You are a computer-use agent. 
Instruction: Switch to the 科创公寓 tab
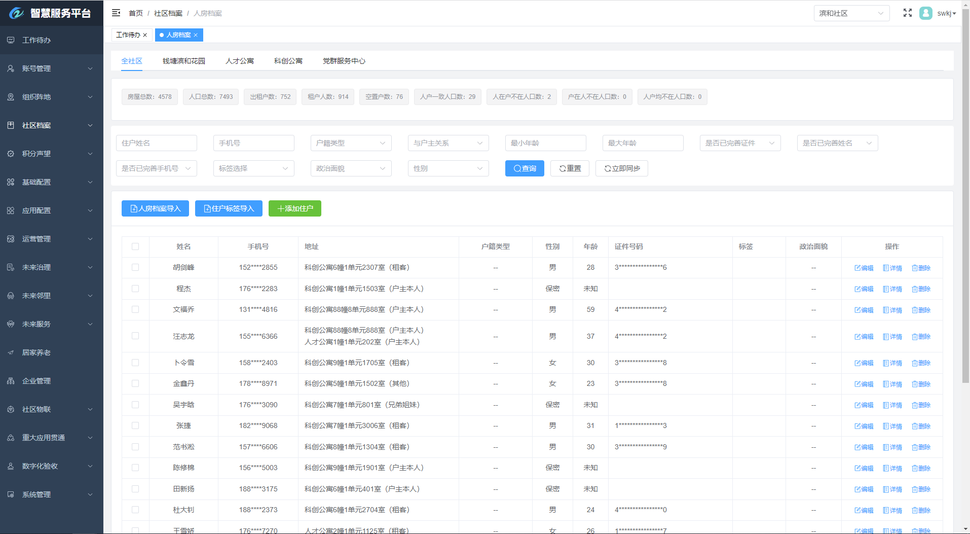tap(288, 61)
